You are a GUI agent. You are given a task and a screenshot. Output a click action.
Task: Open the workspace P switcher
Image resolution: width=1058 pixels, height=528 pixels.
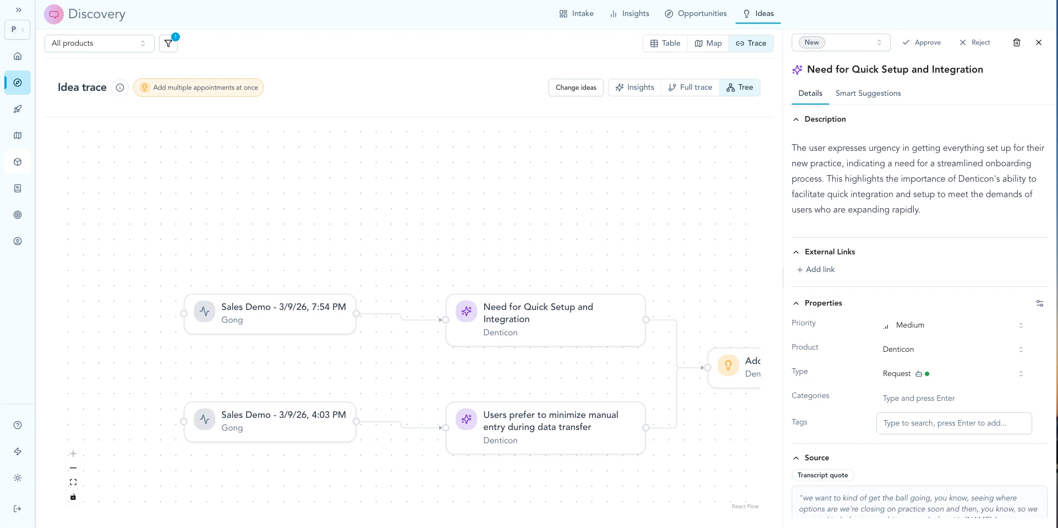pyautogui.click(x=18, y=30)
